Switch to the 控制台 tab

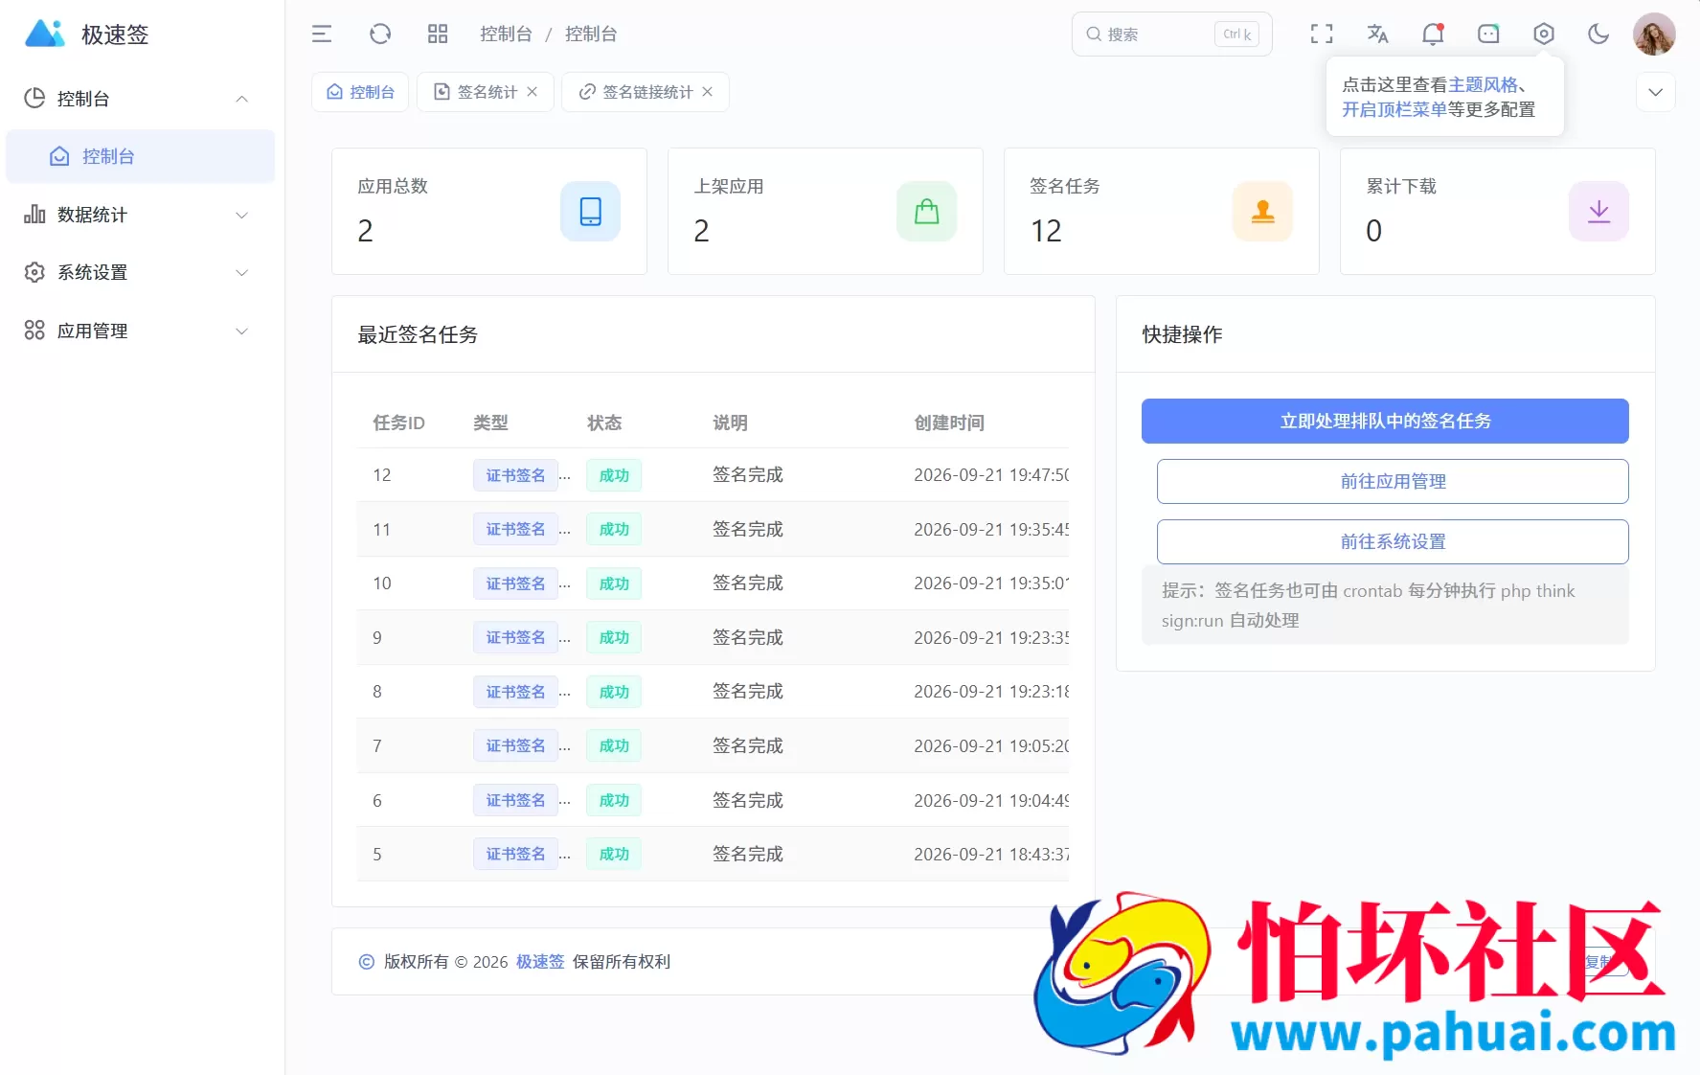pos(360,92)
